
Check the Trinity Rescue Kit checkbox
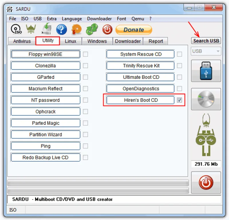tap(179, 66)
